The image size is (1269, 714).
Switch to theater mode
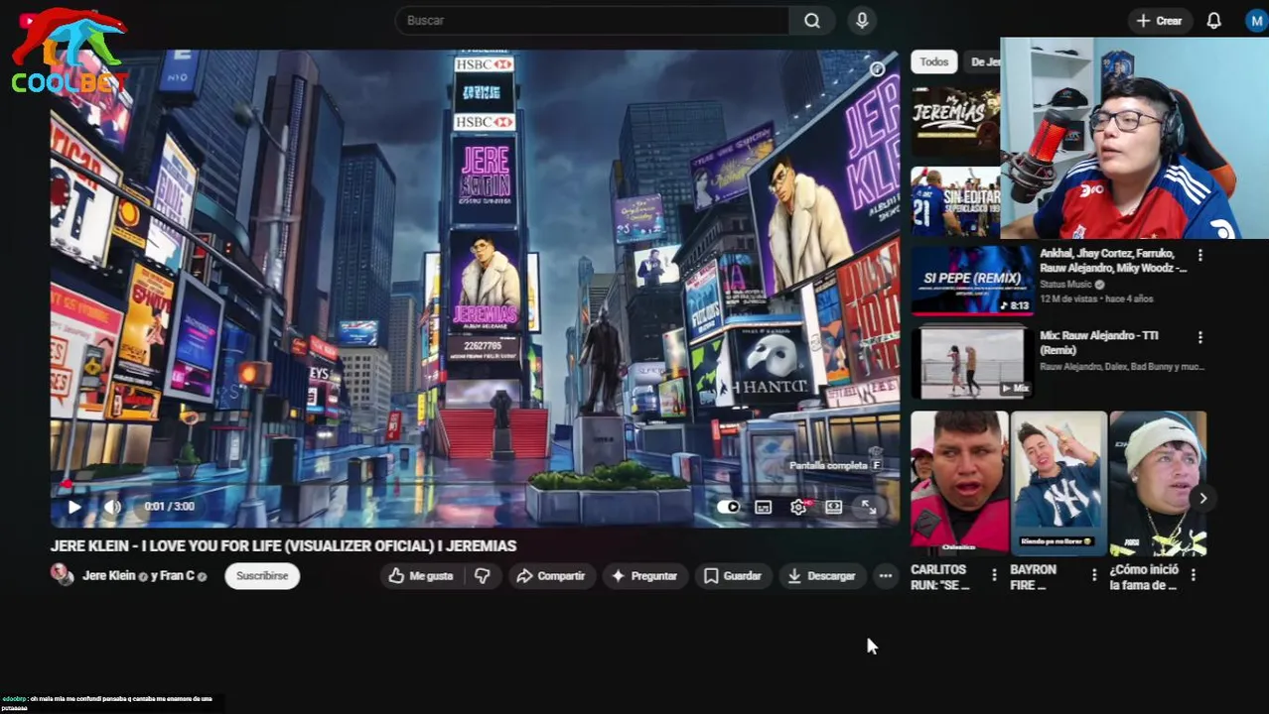click(833, 507)
